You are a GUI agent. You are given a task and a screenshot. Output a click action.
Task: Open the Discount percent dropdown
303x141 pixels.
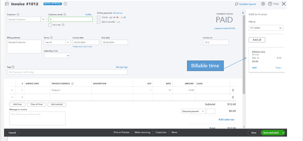(193, 111)
